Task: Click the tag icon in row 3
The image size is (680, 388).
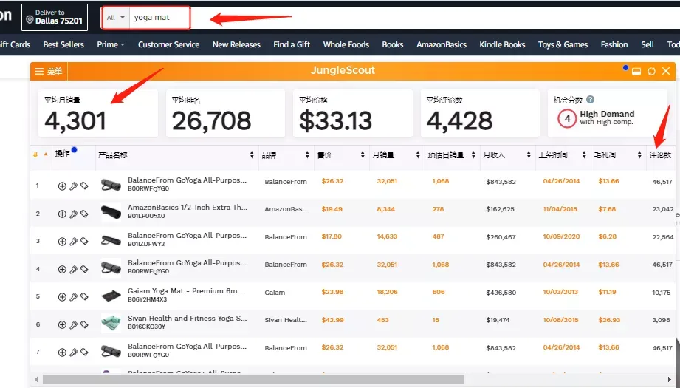Action: tap(85, 241)
